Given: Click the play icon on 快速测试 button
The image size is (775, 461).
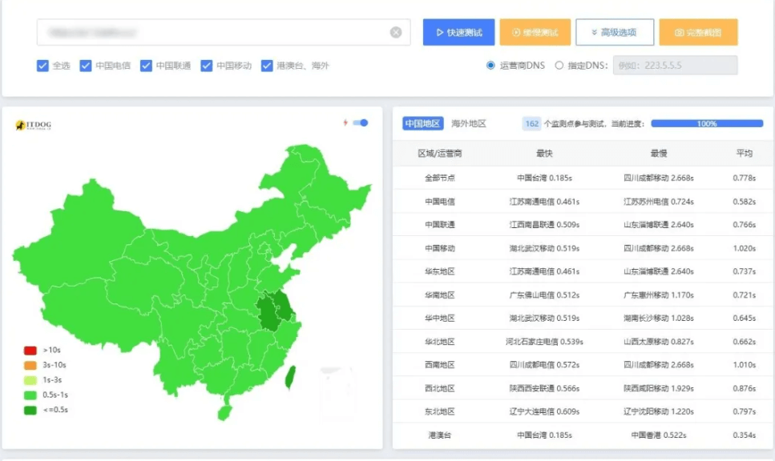Looking at the screenshot, I should tap(438, 33).
